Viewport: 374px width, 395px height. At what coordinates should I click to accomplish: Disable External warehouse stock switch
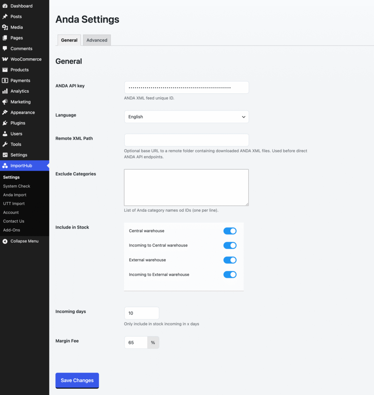pos(230,260)
